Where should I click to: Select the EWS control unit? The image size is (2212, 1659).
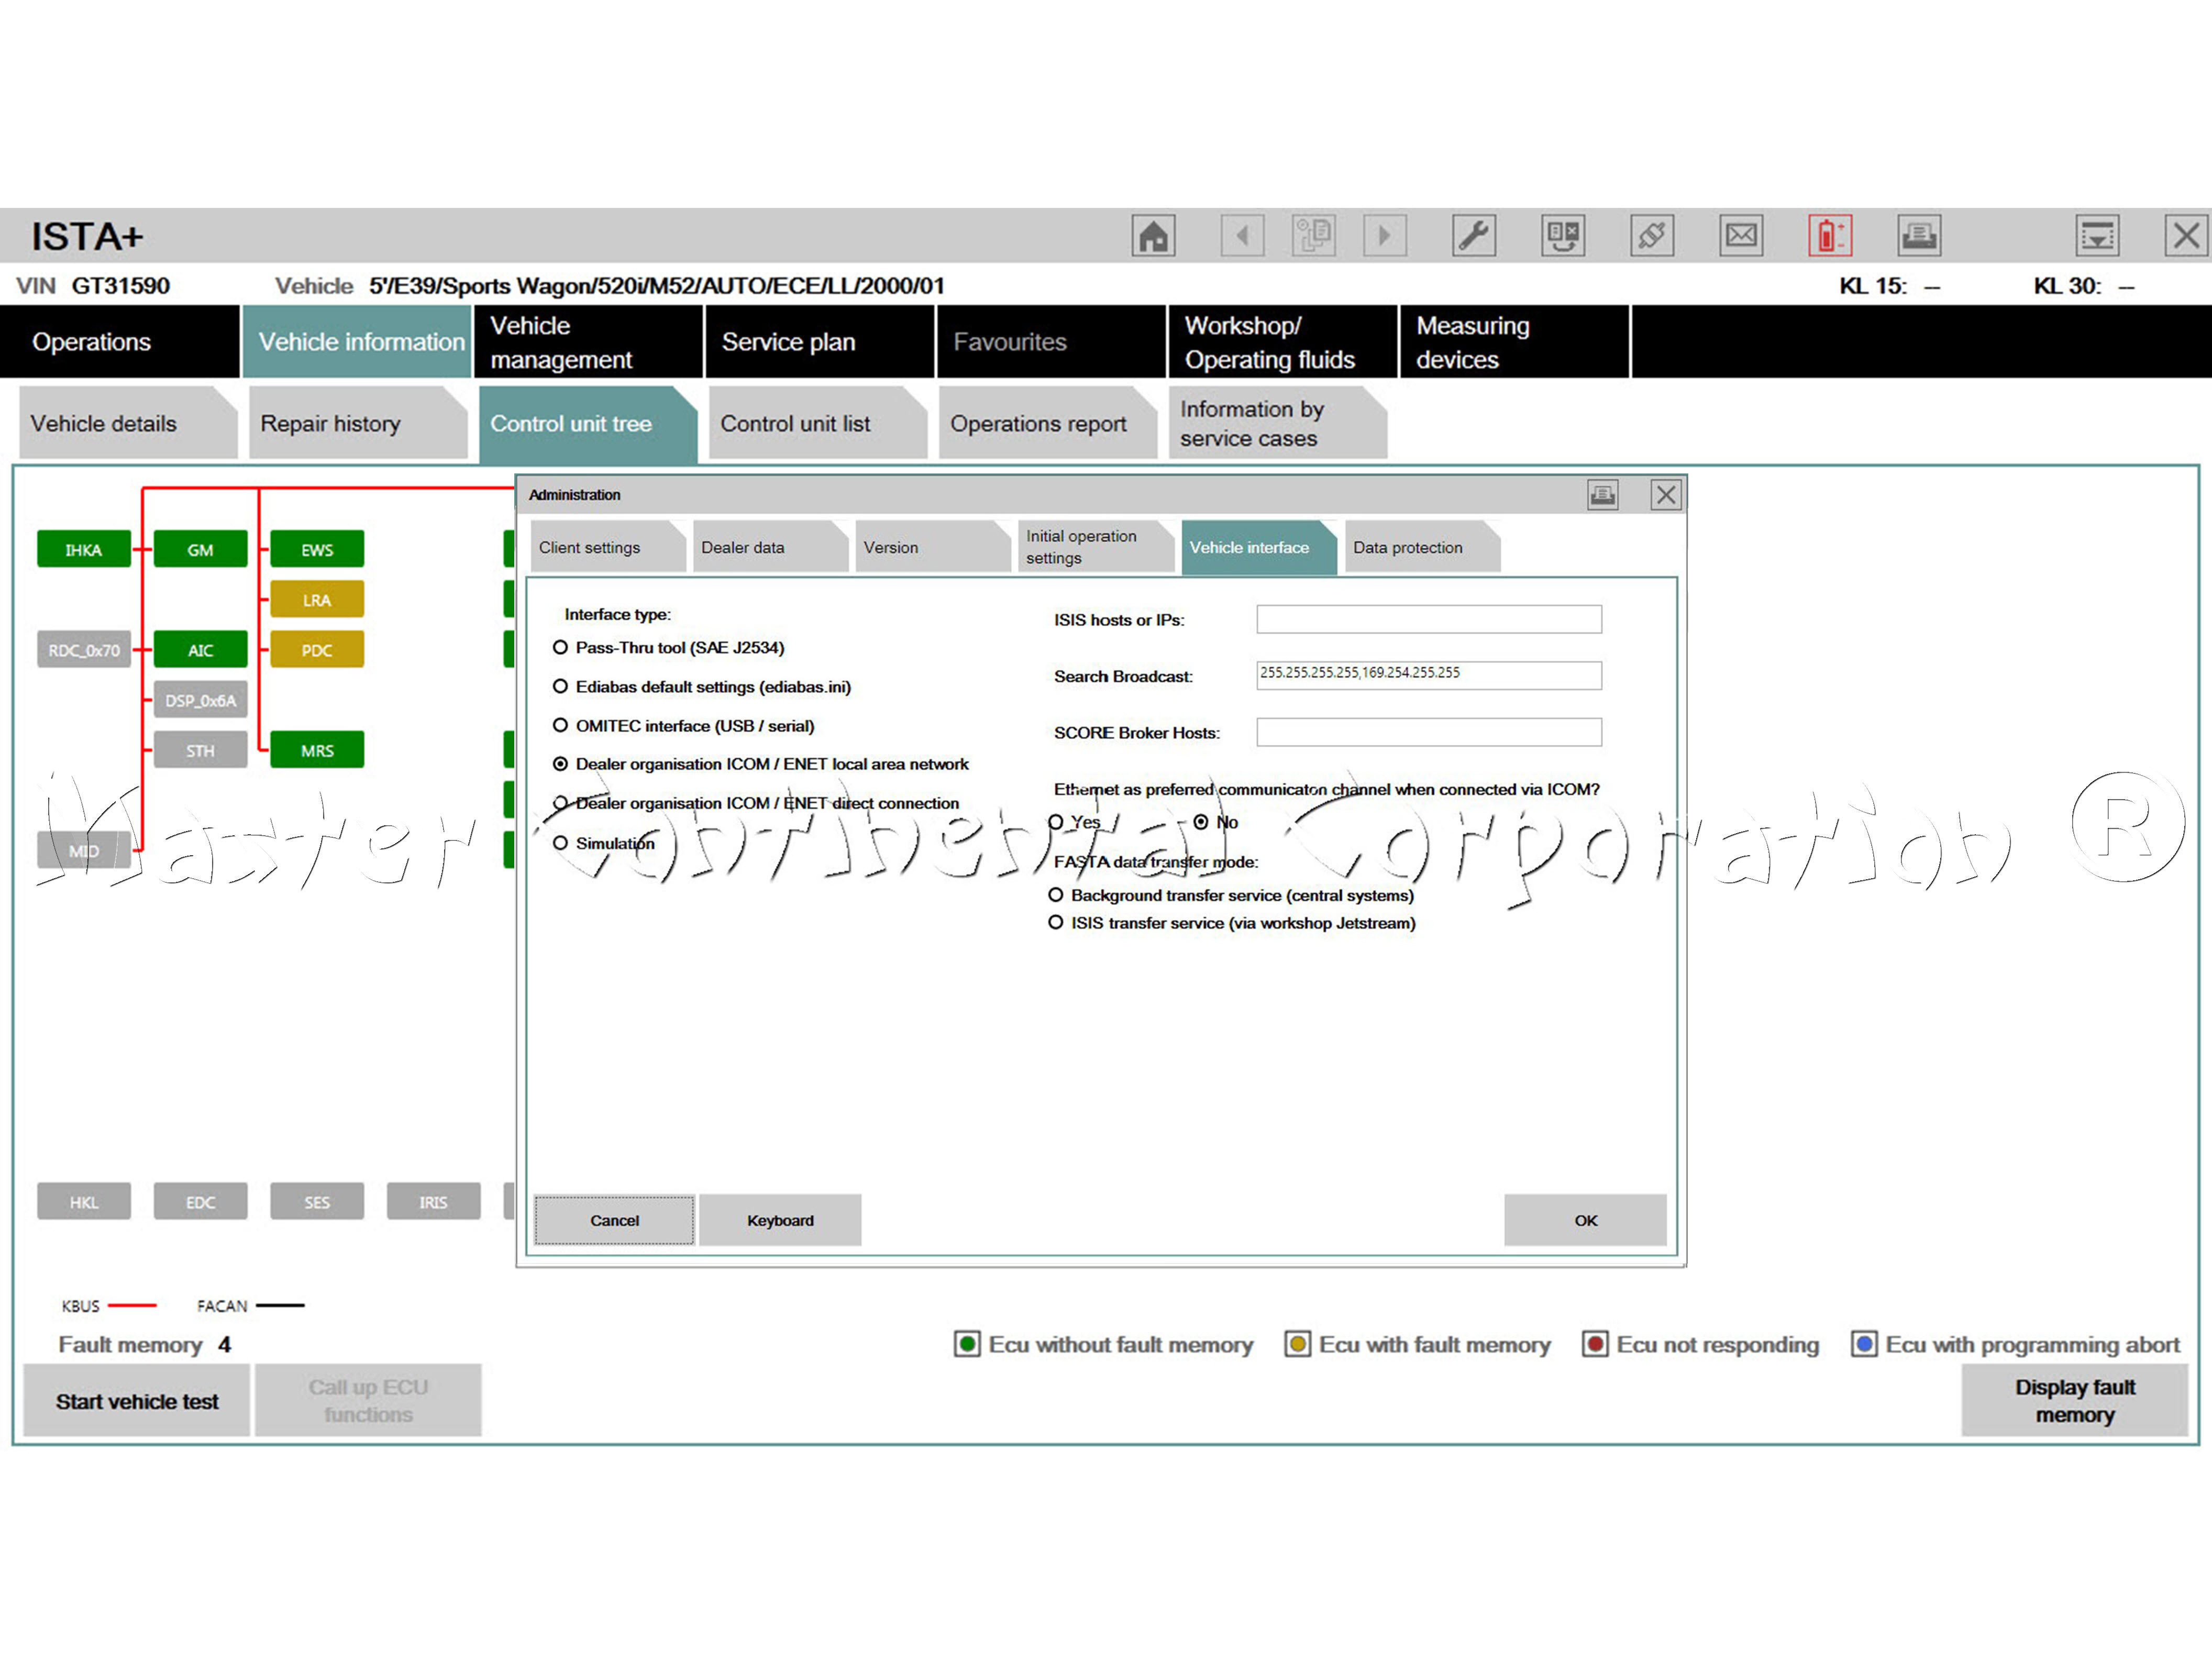[x=317, y=549]
